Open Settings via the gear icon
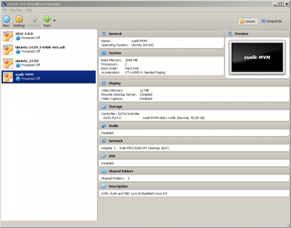The width and height of the screenshot is (291, 228). [19, 19]
